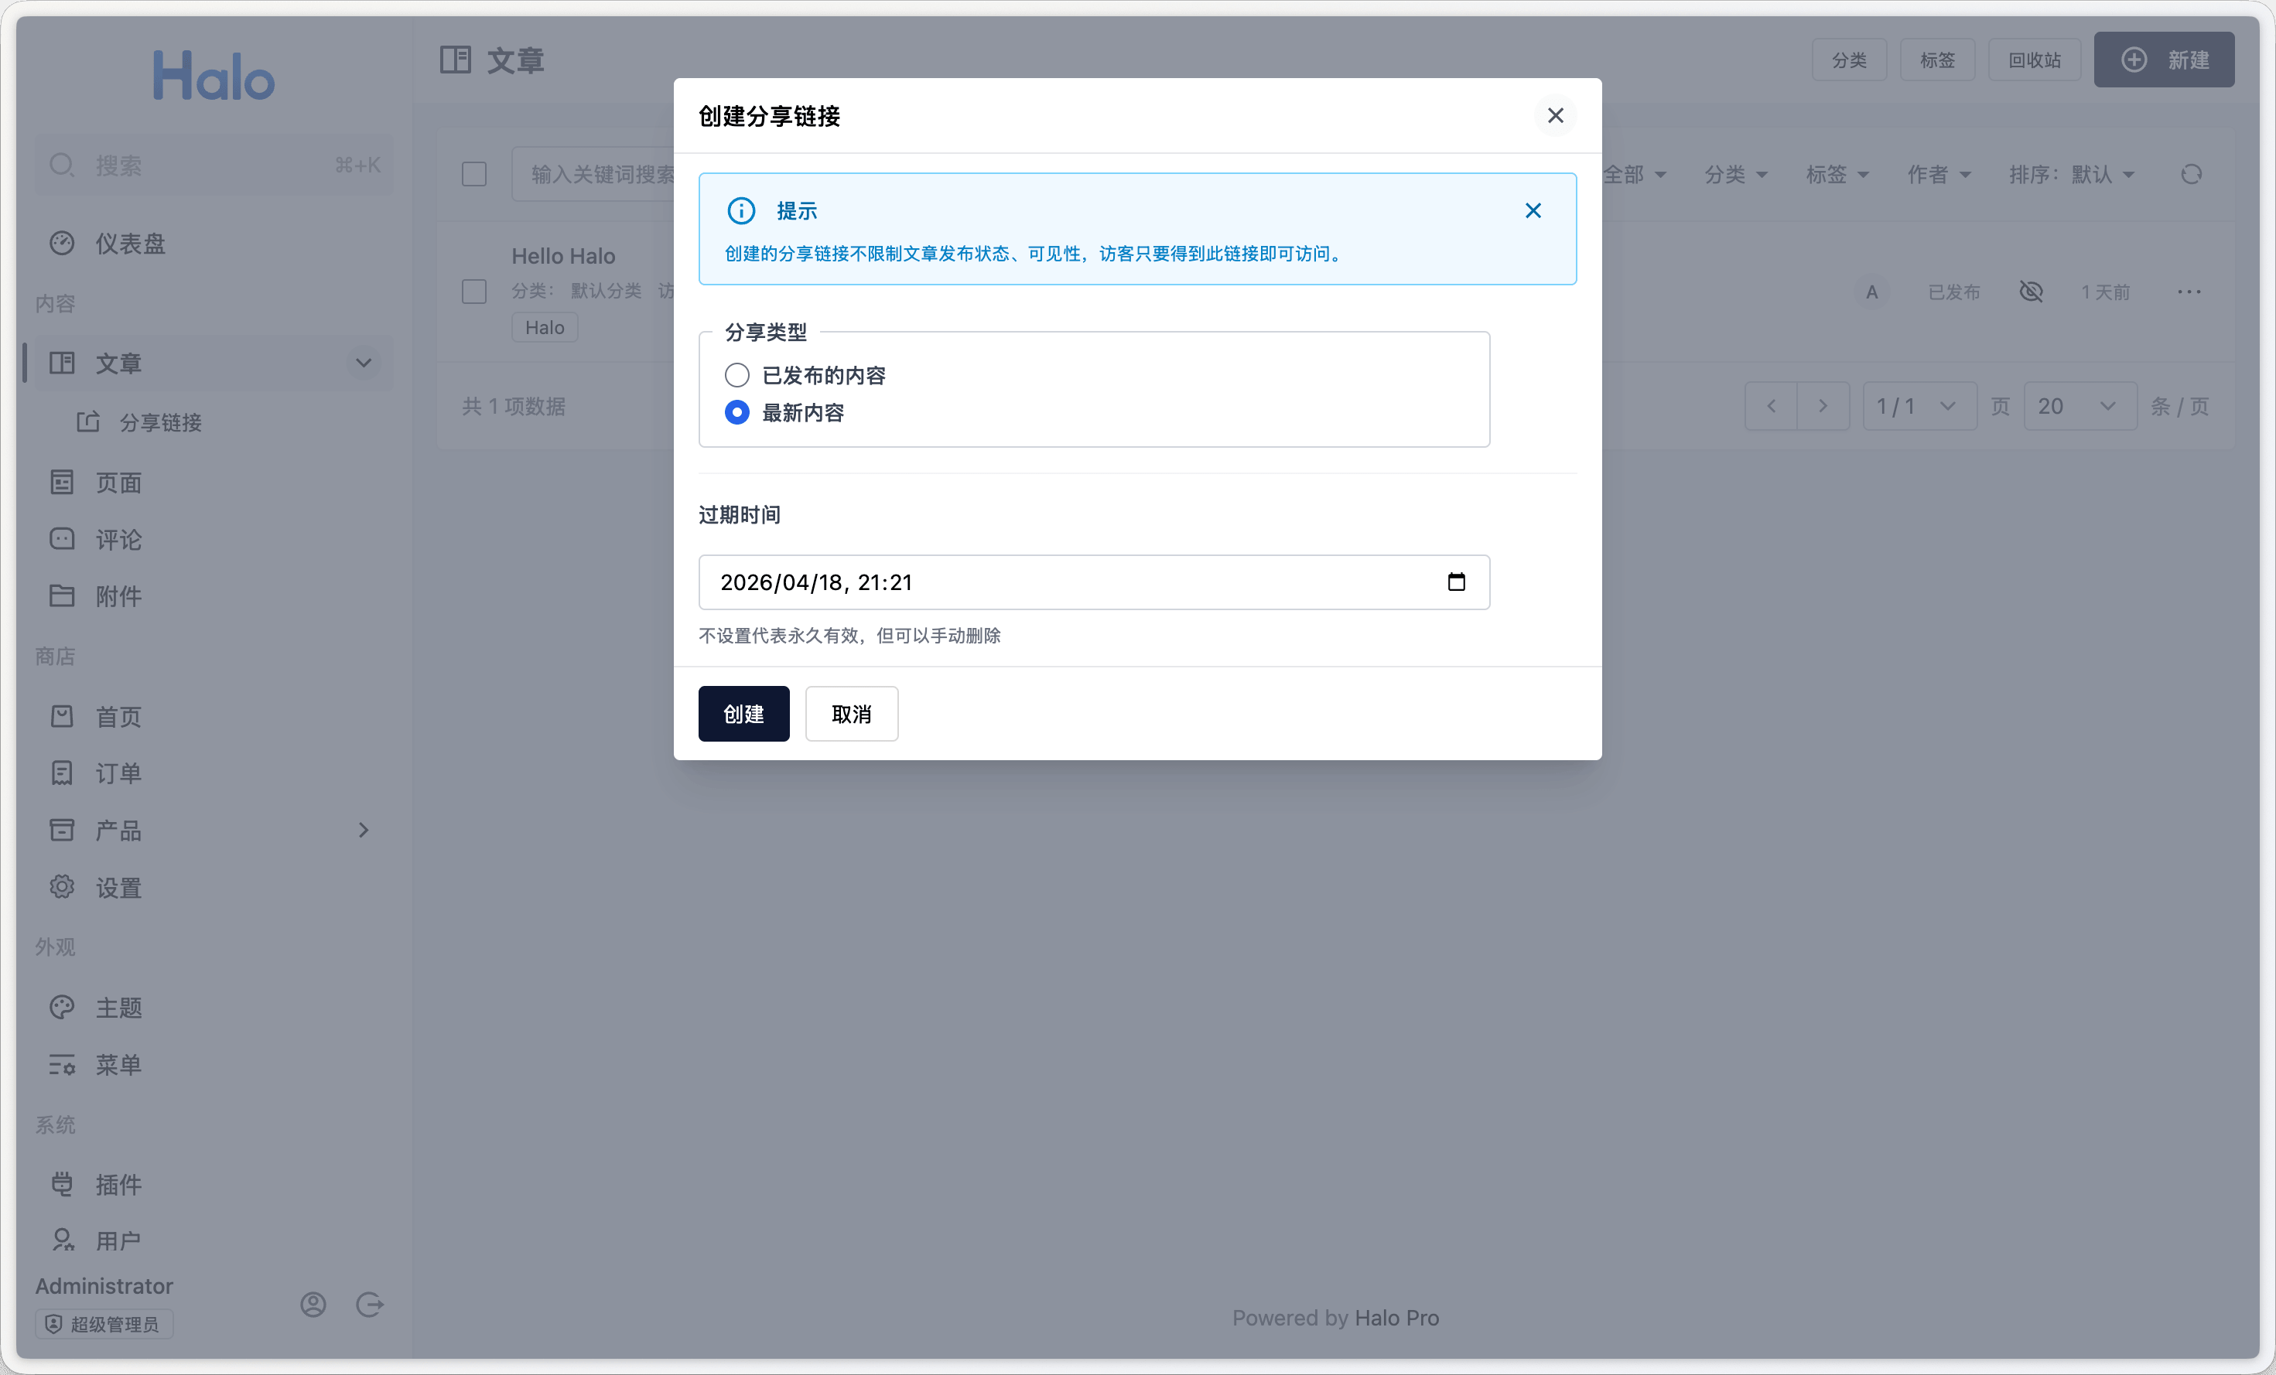Tick the Hello Halo post checkbox
2276x1375 pixels.
[x=474, y=292]
